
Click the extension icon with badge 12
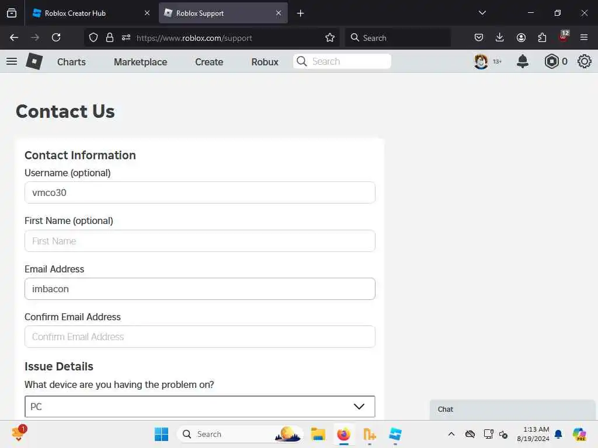click(564, 36)
